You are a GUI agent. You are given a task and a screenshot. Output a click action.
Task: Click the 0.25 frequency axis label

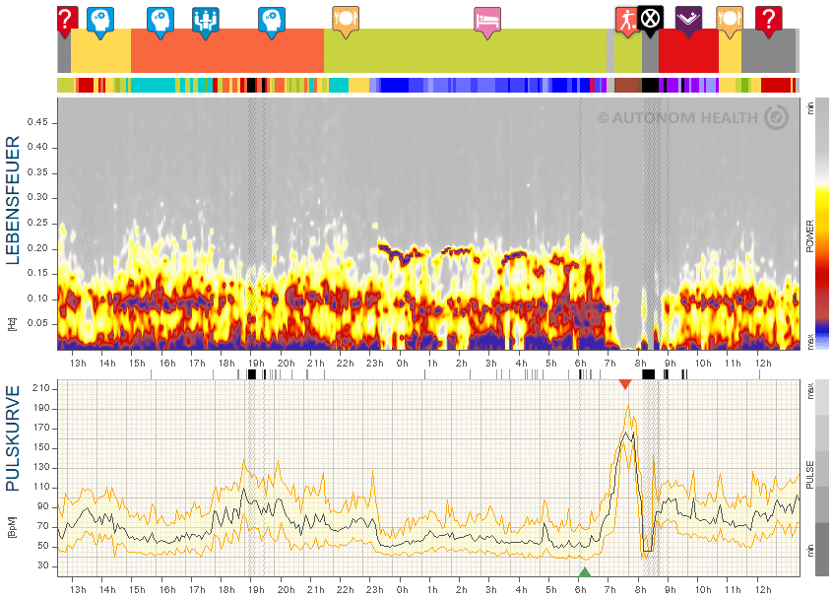(37, 223)
